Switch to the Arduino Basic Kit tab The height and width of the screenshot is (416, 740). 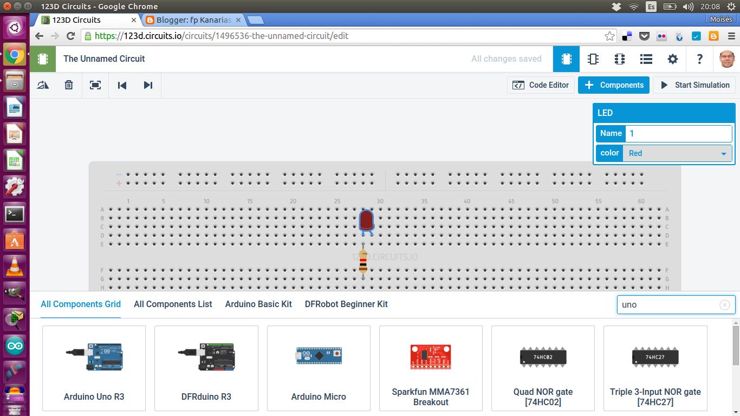point(258,304)
